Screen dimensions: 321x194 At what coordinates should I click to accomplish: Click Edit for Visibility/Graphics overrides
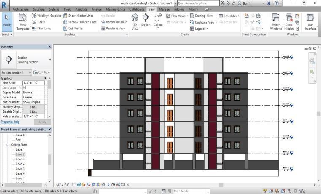[x=33, y=107]
